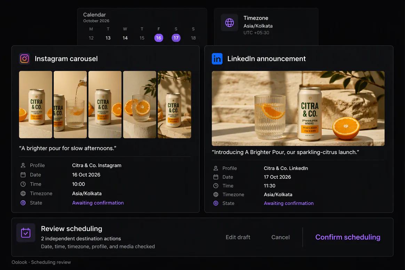Image resolution: width=405 pixels, height=270 pixels.
Task: Click 'UTC +05:30' offset text
Action: tap(256, 33)
